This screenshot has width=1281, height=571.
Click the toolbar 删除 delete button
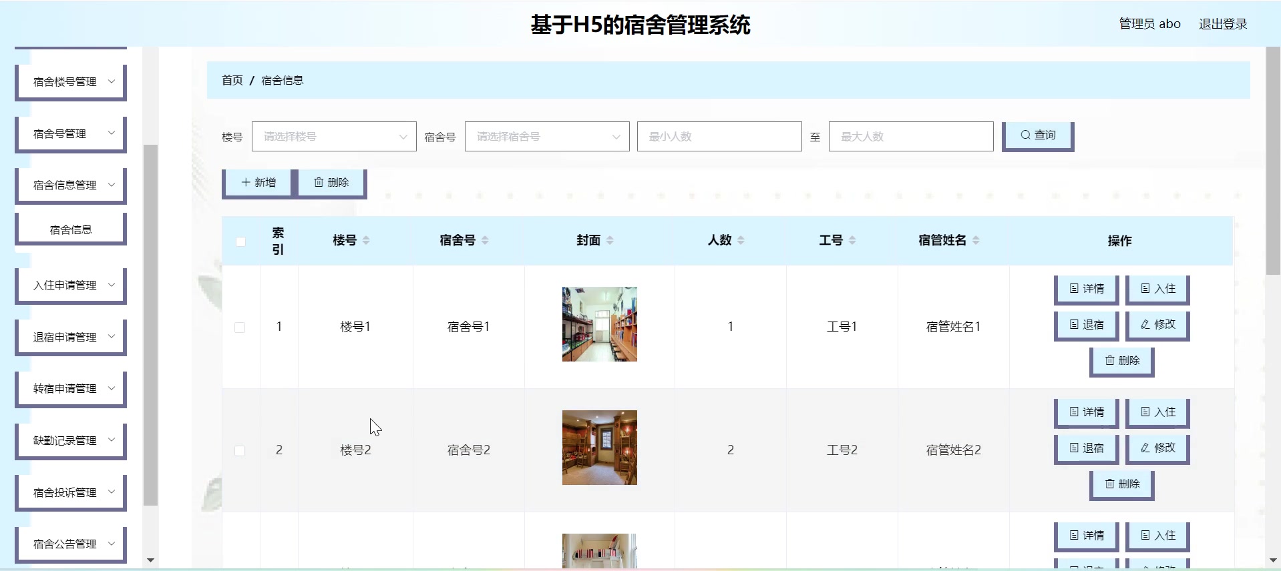[x=331, y=183]
